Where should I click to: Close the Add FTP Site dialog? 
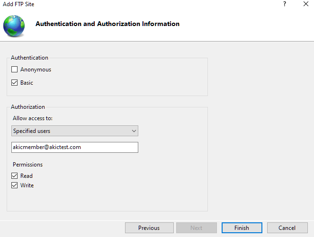[305, 4]
